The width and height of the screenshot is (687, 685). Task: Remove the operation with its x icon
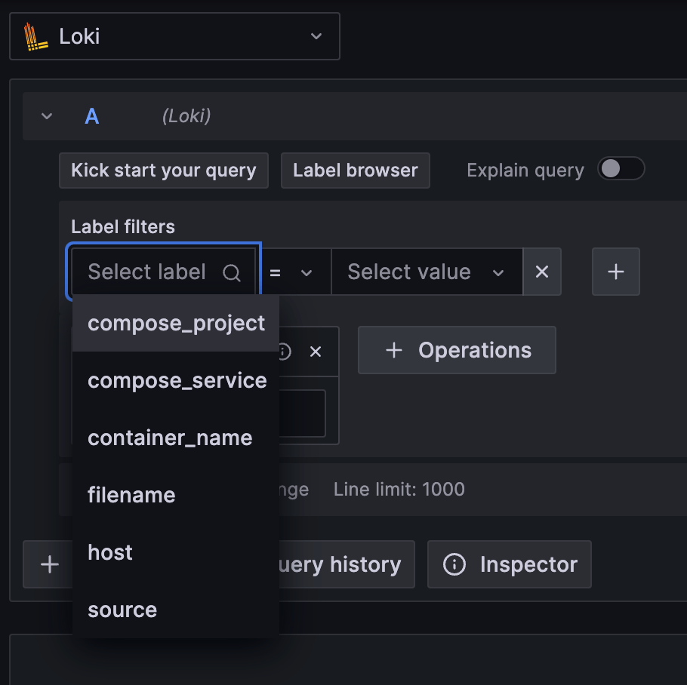pyautogui.click(x=316, y=352)
